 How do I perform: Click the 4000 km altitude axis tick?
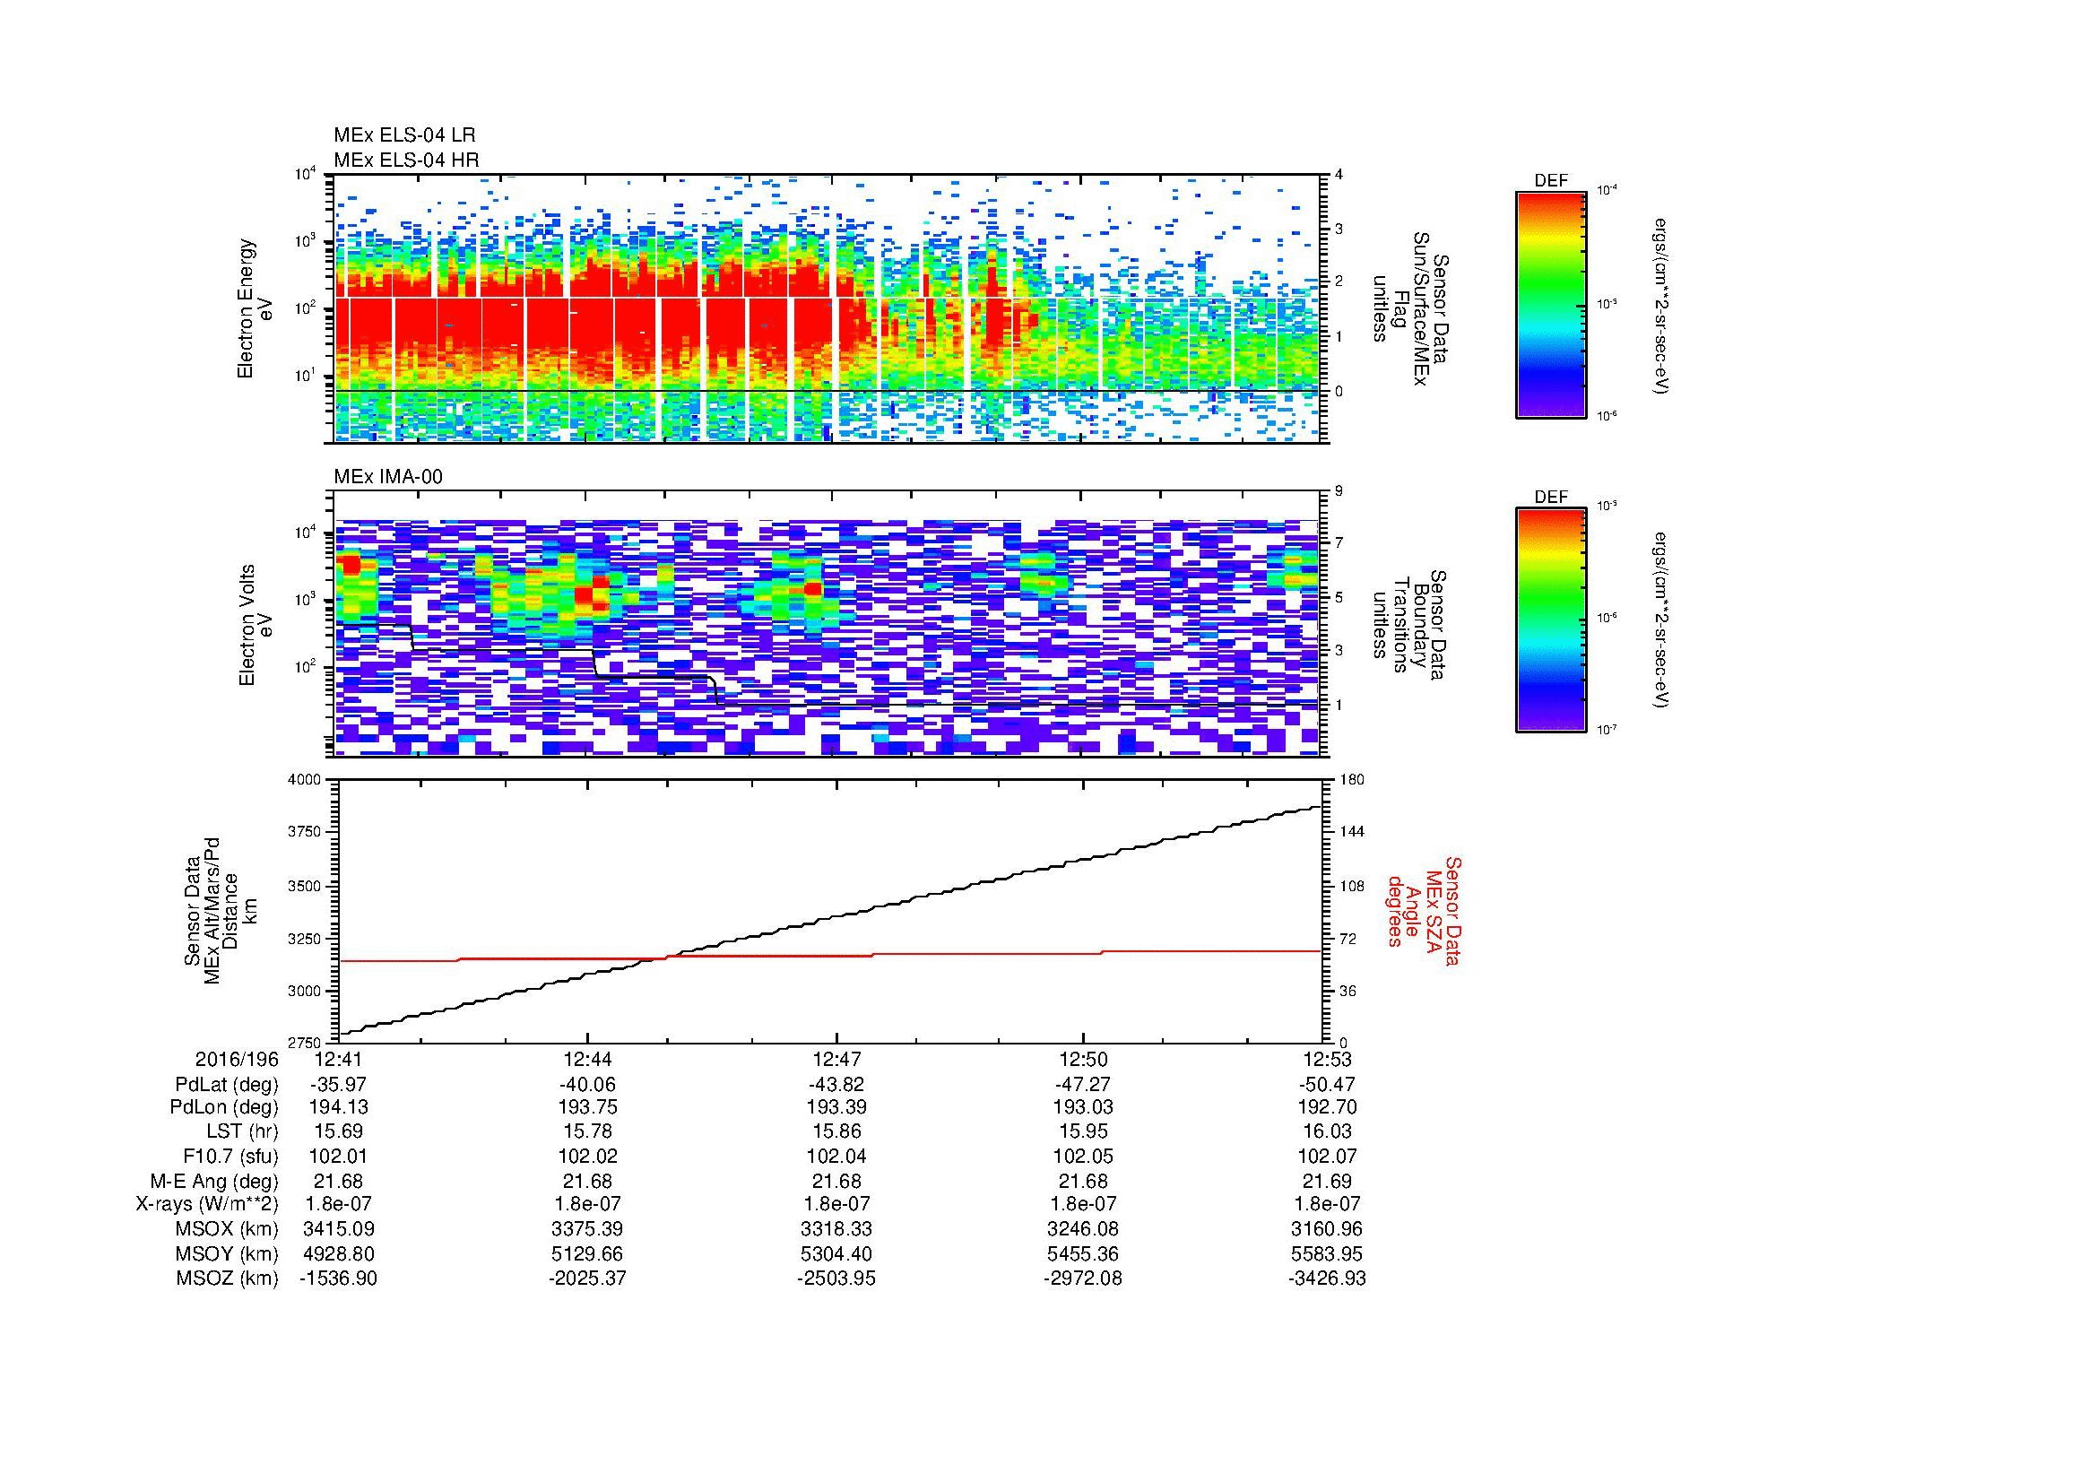[x=306, y=780]
